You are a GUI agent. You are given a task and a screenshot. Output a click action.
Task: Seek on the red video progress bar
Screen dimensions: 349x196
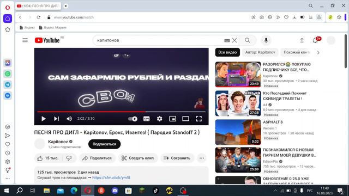point(121,112)
